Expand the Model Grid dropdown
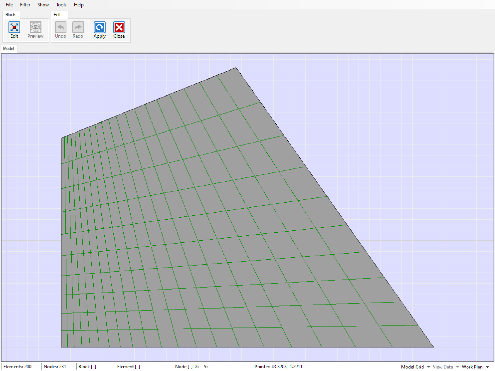 [429, 367]
